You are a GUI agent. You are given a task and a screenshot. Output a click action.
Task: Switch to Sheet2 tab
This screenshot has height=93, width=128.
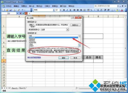[x=22, y=88]
